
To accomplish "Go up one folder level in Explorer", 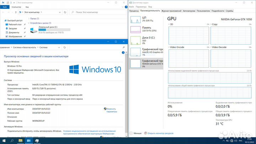I will click(16, 12).
